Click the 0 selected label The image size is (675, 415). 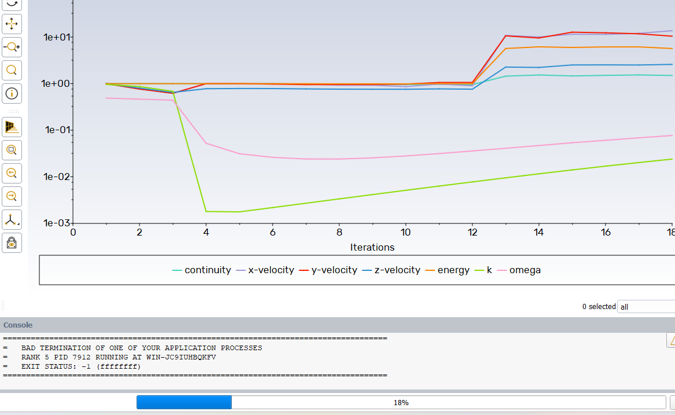599,307
